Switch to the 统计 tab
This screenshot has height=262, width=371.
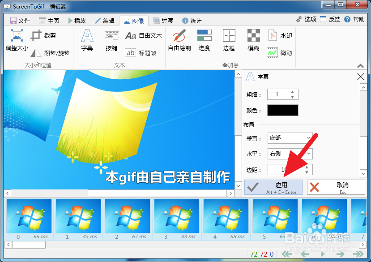[x=192, y=21]
